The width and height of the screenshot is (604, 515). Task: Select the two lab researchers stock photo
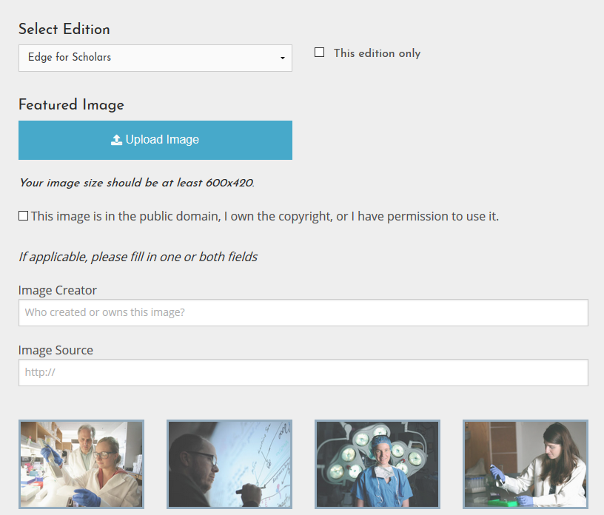81,464
